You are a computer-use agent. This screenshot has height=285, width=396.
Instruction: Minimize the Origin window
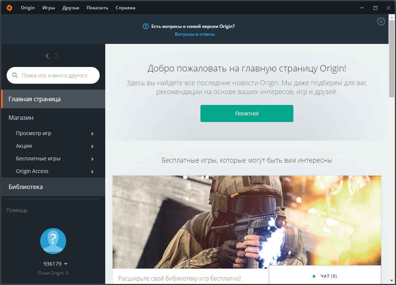362,8
